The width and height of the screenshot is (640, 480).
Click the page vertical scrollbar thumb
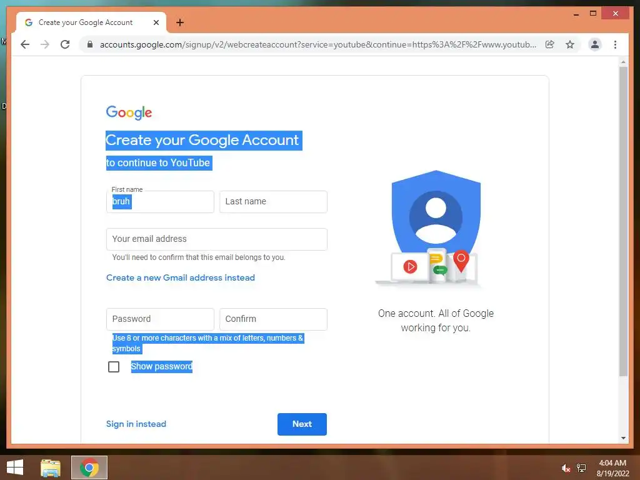tap(623, 221)
